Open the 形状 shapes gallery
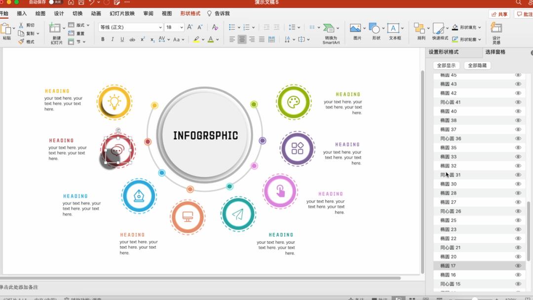 pos(376,31)
